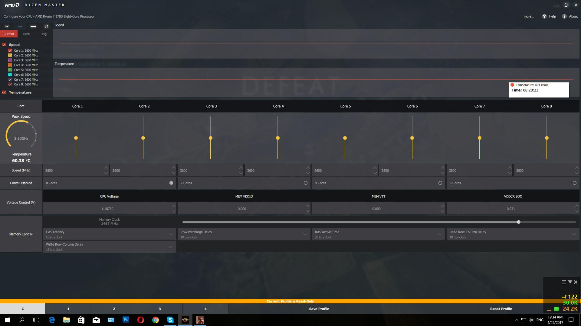Open the Windows Start menu

pyautogui.click(x=7, y=320)
